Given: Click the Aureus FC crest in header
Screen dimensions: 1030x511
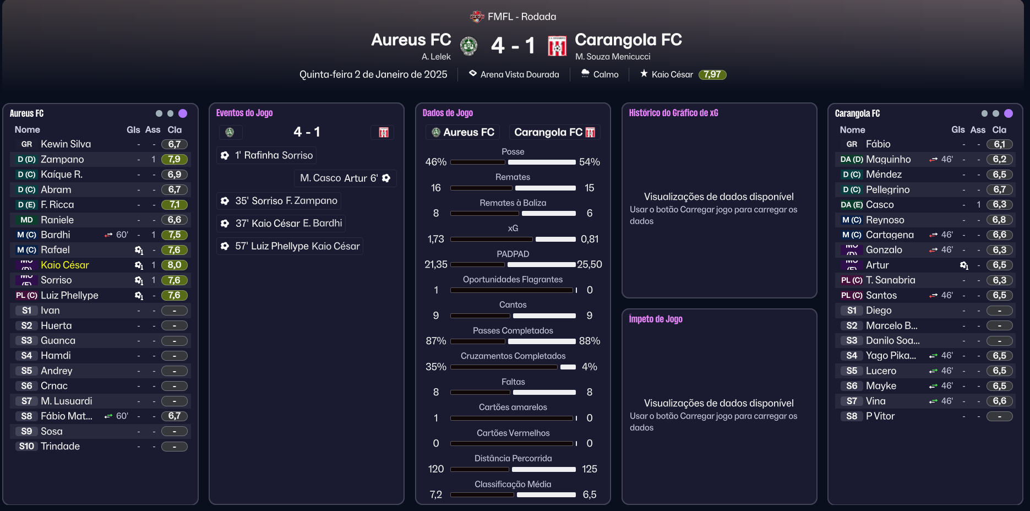Looking at the screenshot, I should tap(468, 46).
